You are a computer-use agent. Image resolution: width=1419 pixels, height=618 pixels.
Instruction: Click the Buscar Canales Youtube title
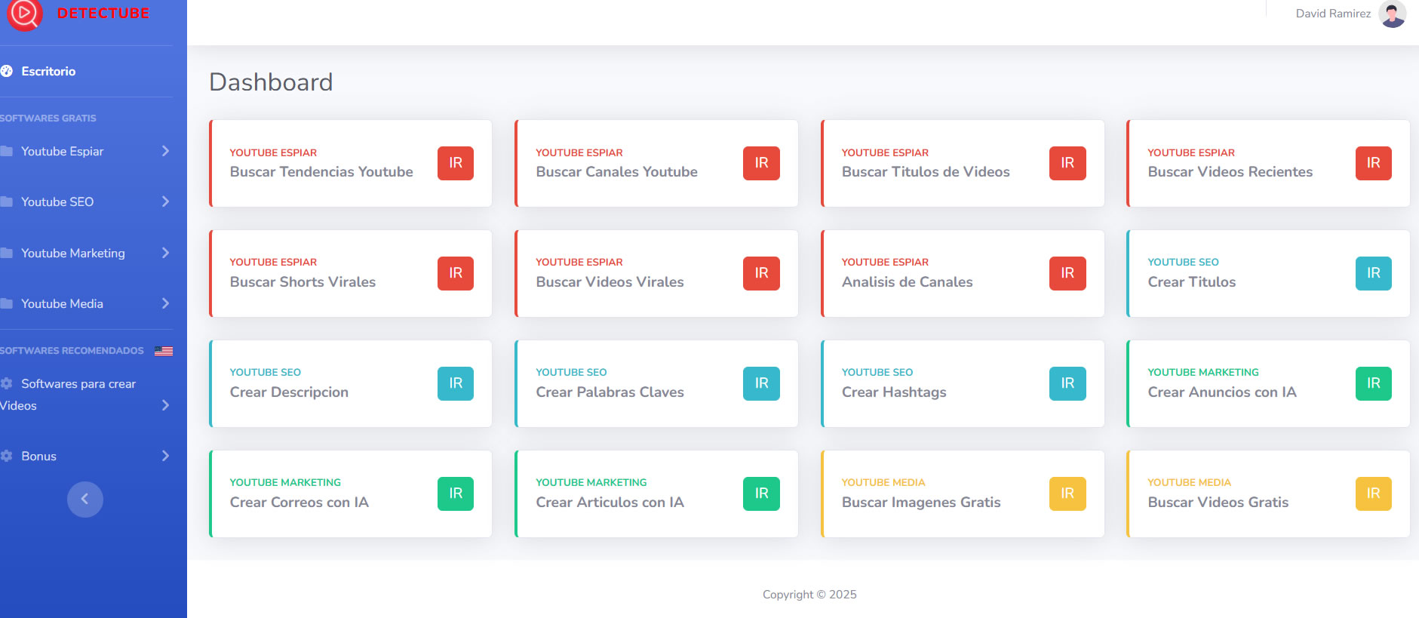[616, 172]
